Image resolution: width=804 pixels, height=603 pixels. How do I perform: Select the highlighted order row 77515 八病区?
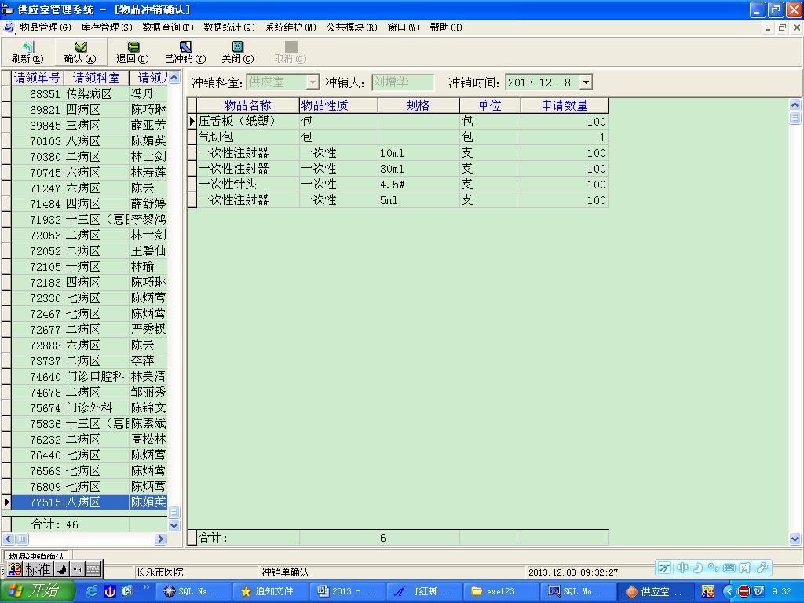click(90, 502)
